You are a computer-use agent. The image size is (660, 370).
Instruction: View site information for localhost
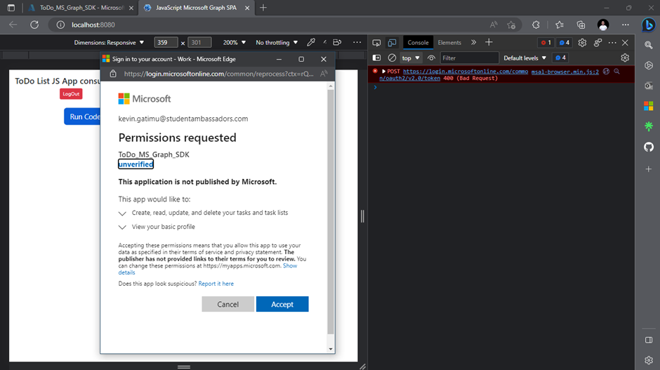tap(60, 25)
